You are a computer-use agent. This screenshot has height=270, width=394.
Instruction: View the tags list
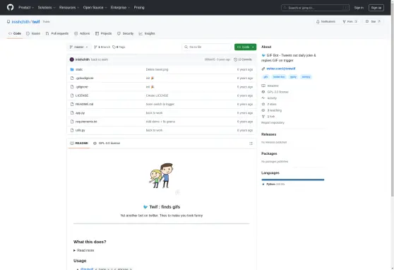coord(119,47)
